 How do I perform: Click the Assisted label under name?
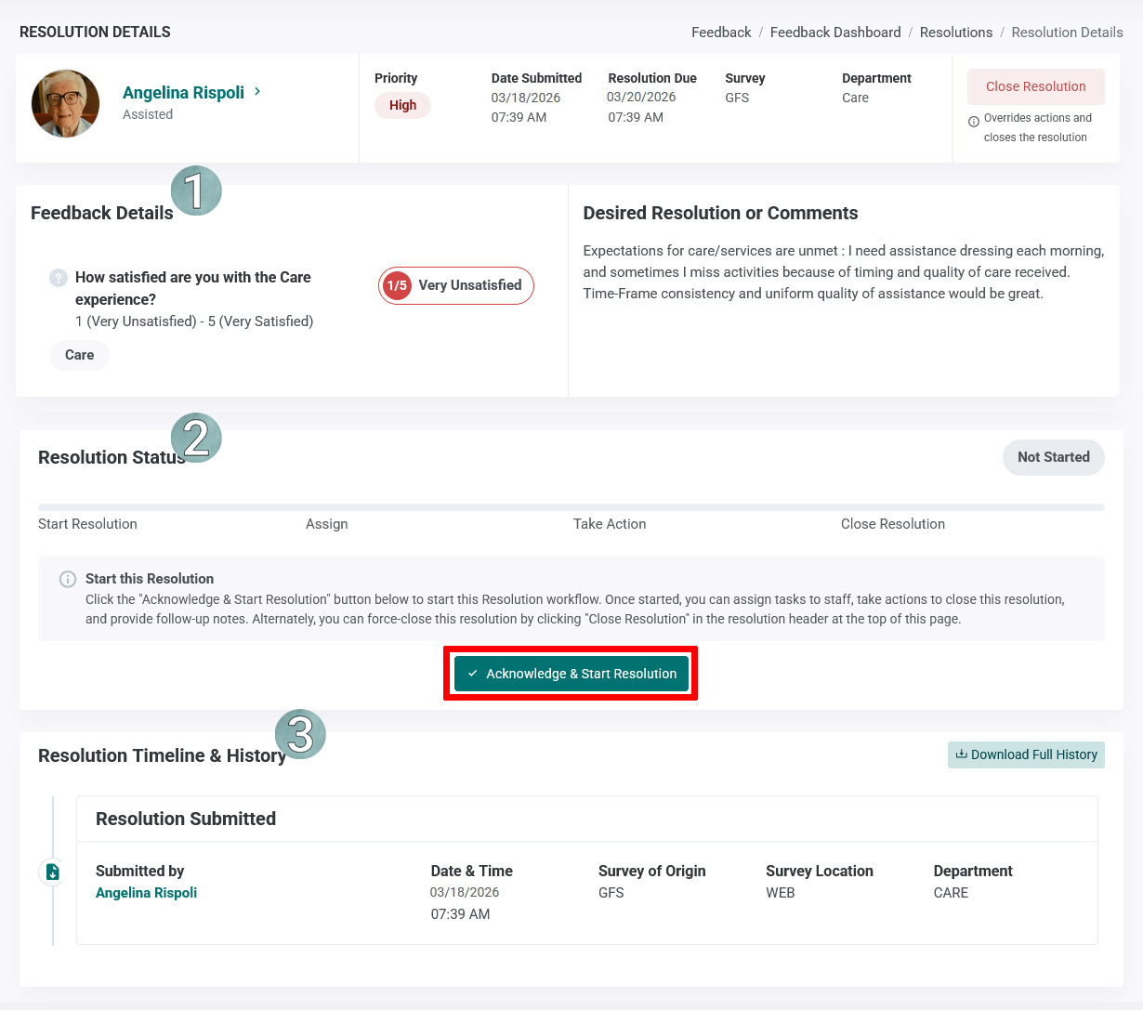pos(148,114)
